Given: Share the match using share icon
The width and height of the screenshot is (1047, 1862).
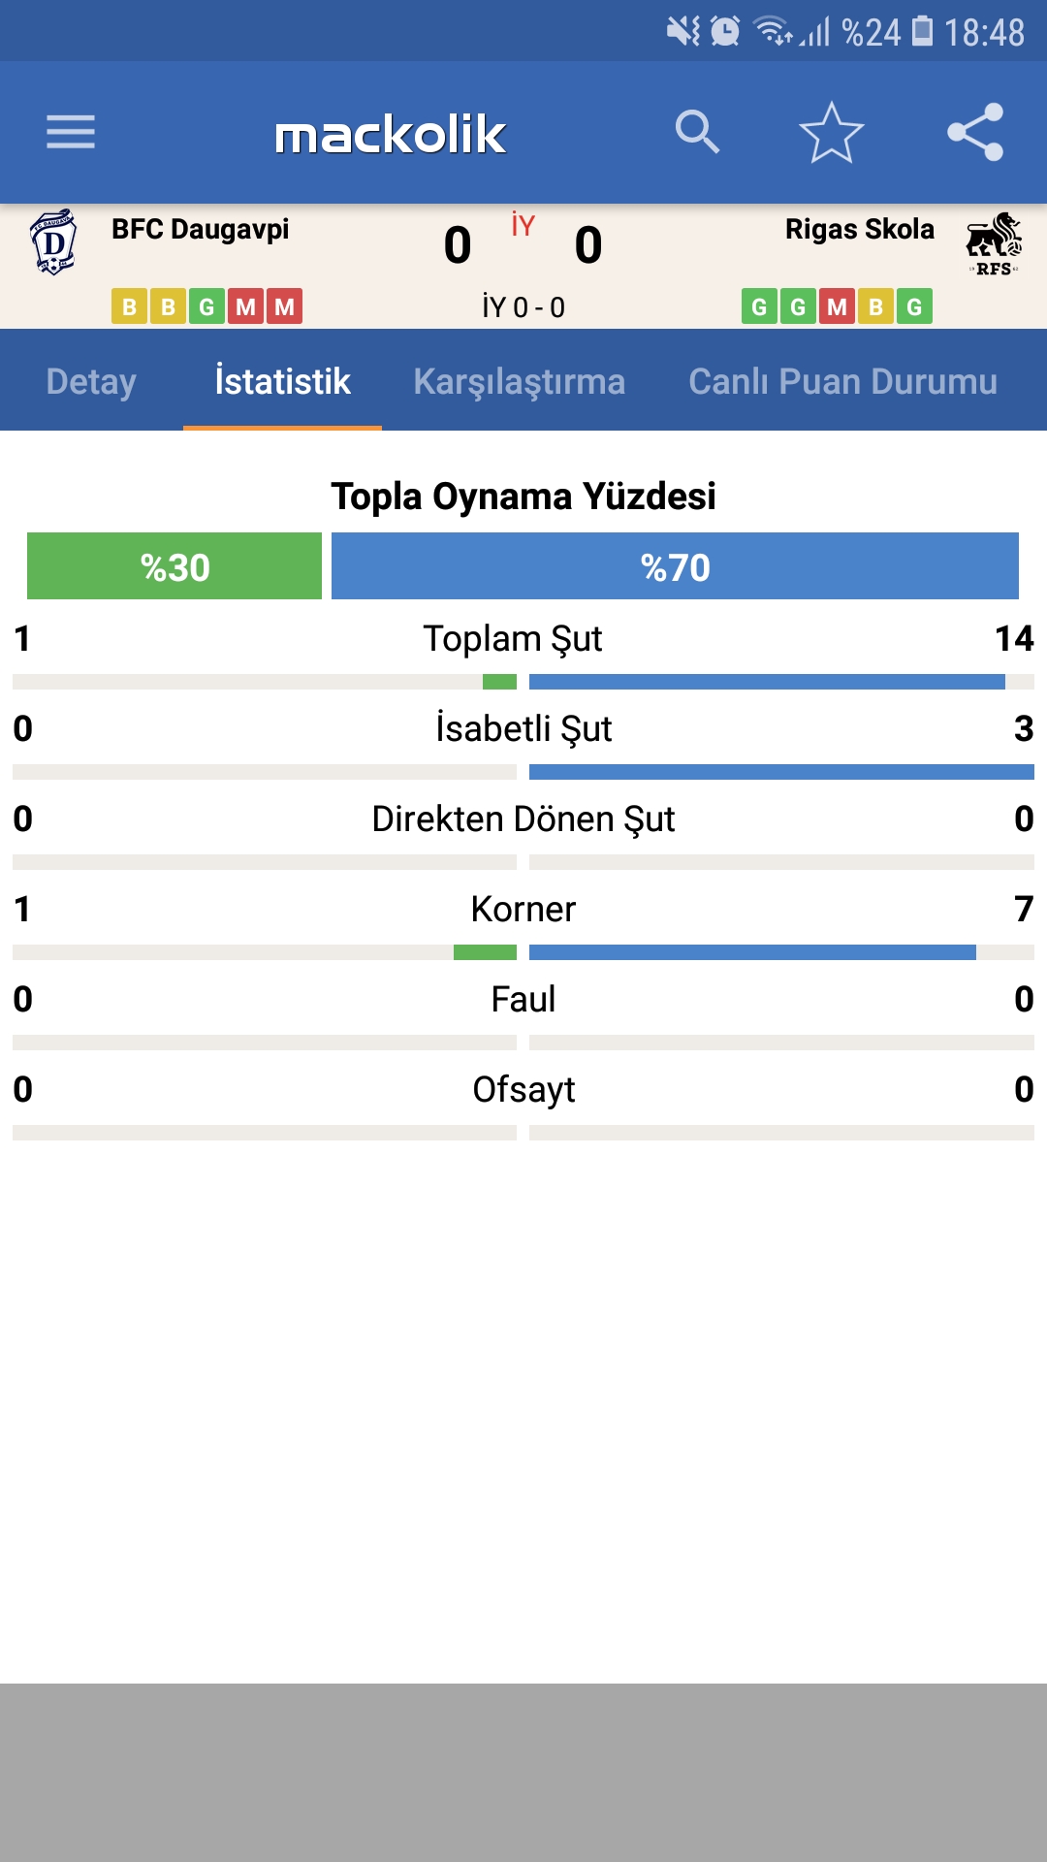Looking at the screenshot, I should pyautogui.click(x=975, y=132).
